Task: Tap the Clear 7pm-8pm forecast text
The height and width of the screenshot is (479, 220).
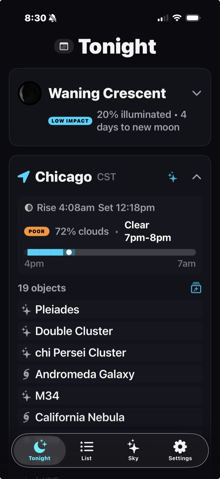Action: (x=147, y=231)
